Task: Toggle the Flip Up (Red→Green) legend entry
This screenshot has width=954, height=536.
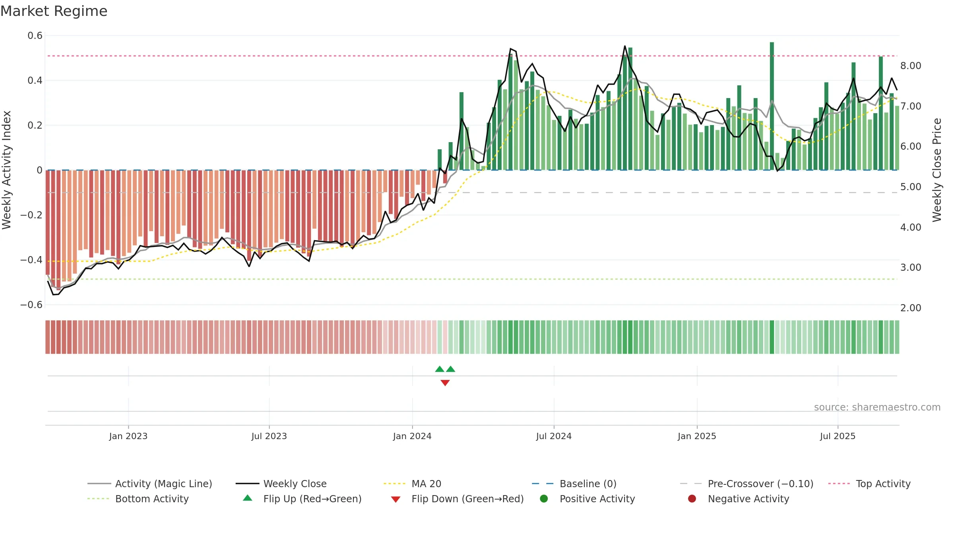Action: [302, 499]
